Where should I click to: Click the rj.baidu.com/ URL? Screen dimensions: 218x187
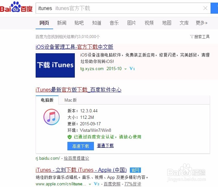pos(48,158)
